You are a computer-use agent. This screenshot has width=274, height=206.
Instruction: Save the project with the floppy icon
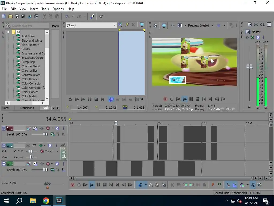(x=17, y=16)
